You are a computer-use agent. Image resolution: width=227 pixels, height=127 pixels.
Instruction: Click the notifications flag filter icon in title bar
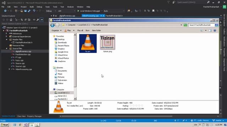coord(168,2)
